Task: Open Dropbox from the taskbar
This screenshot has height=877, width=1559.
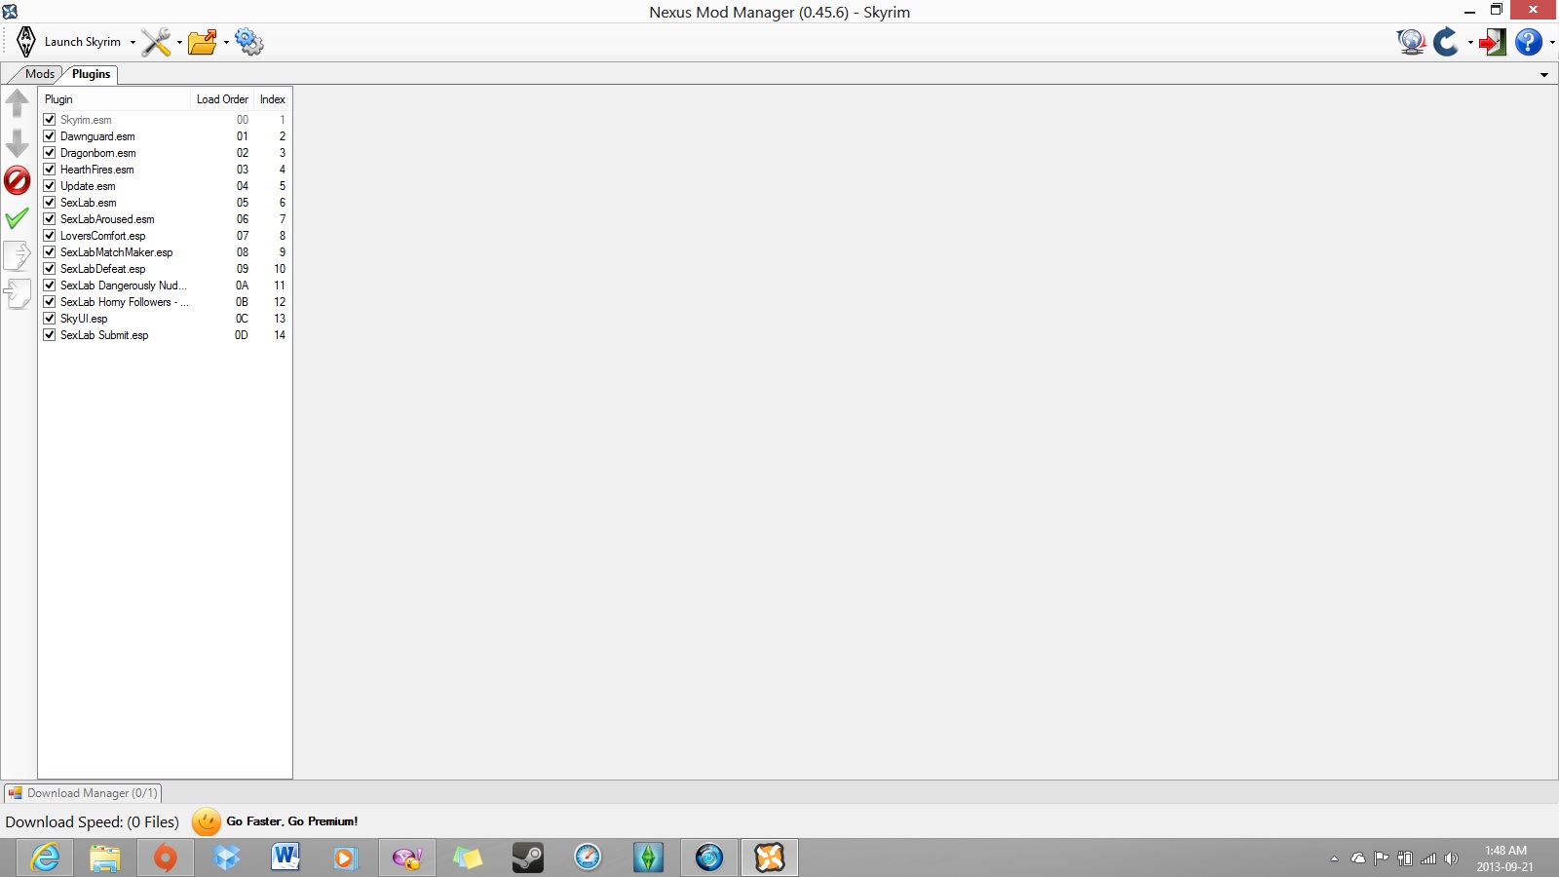Action: (x=226, y=858)
